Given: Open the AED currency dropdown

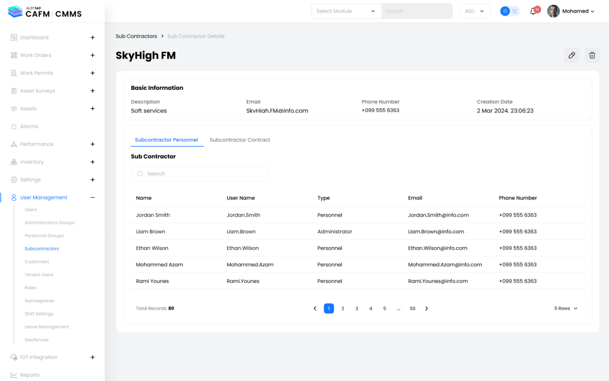Looking at the screenshot, I should point(475,11).
